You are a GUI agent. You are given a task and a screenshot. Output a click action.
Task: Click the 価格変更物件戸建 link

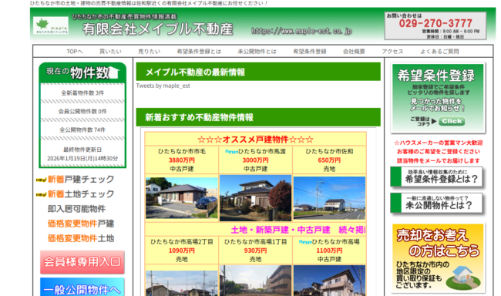(81, 224)
